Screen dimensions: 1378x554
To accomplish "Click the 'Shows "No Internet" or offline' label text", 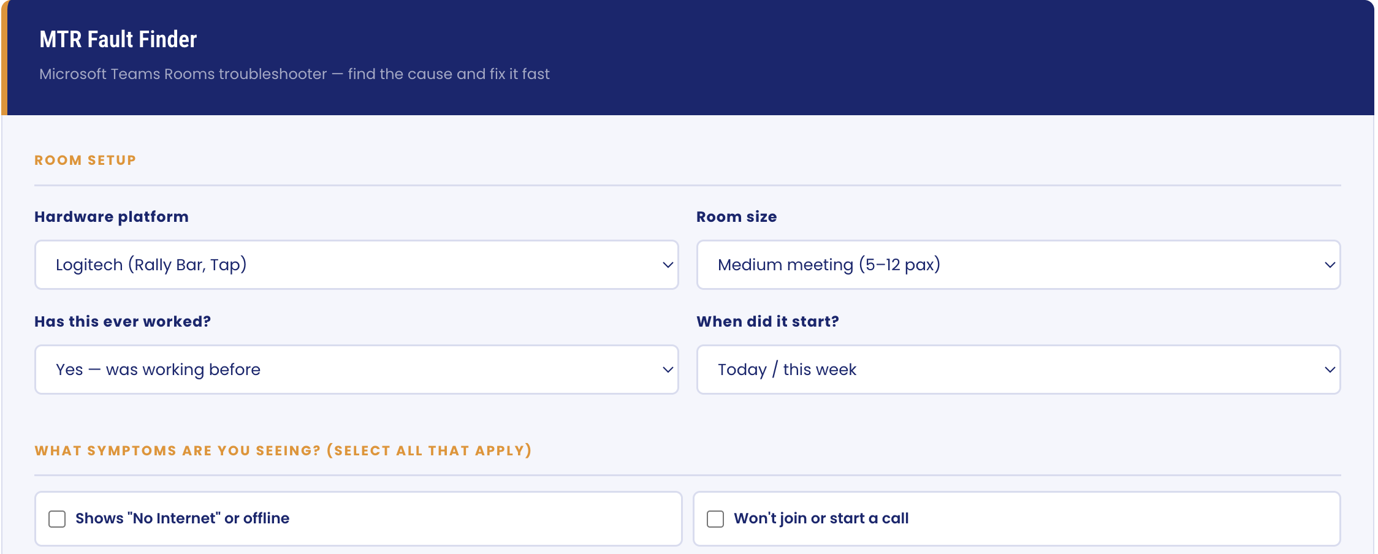I will coord(182,518).
